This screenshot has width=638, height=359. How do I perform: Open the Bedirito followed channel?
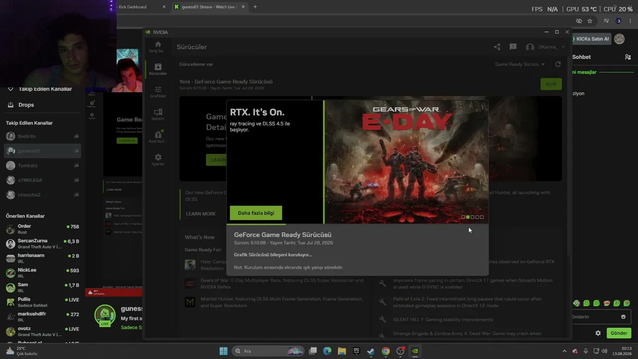click(42, 136)
